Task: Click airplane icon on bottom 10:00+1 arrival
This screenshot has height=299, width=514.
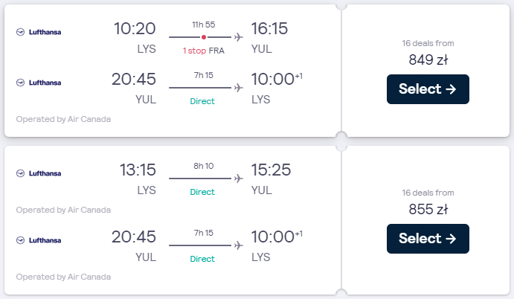Action: (239, 245)
